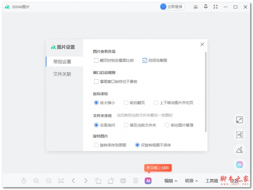253x190 pixels.
Task: Minimize the 360AI图片 window
Action: pos(226,7)
